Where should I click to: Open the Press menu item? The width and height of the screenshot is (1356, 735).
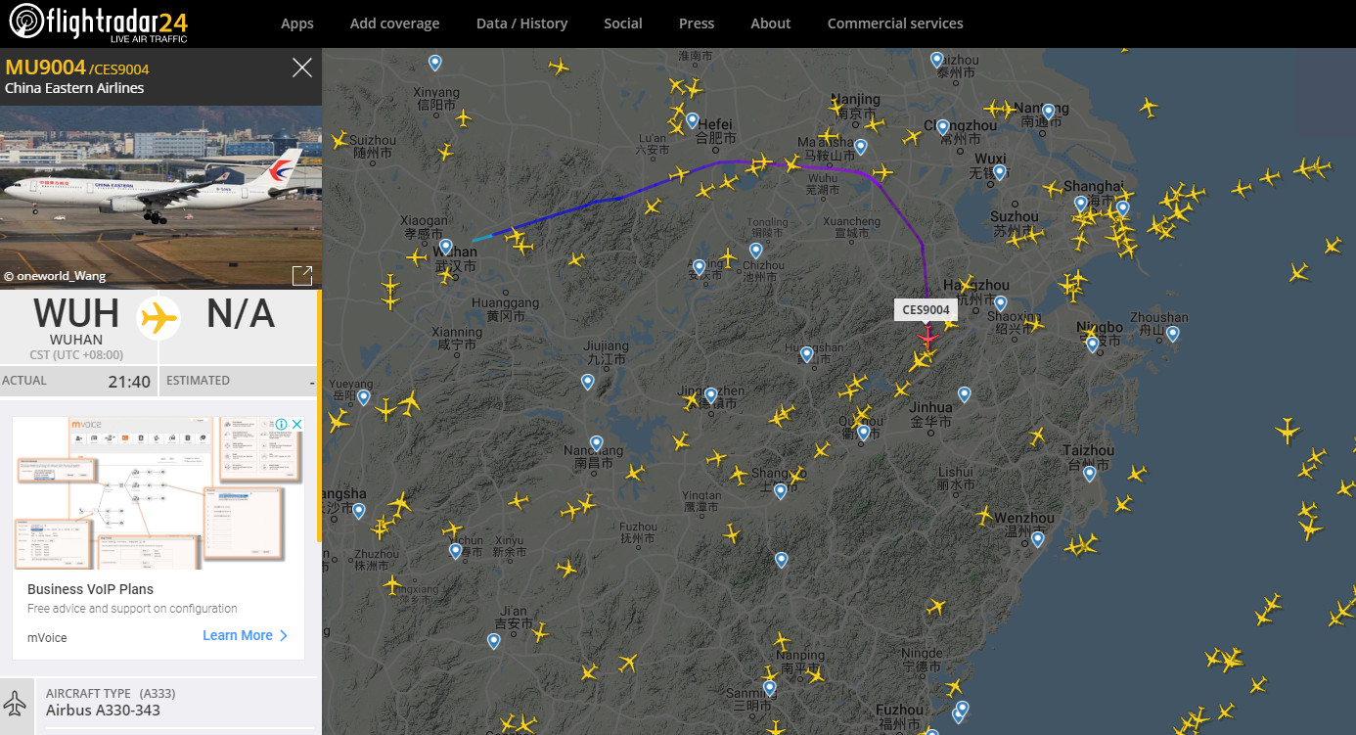click(697, 23)
